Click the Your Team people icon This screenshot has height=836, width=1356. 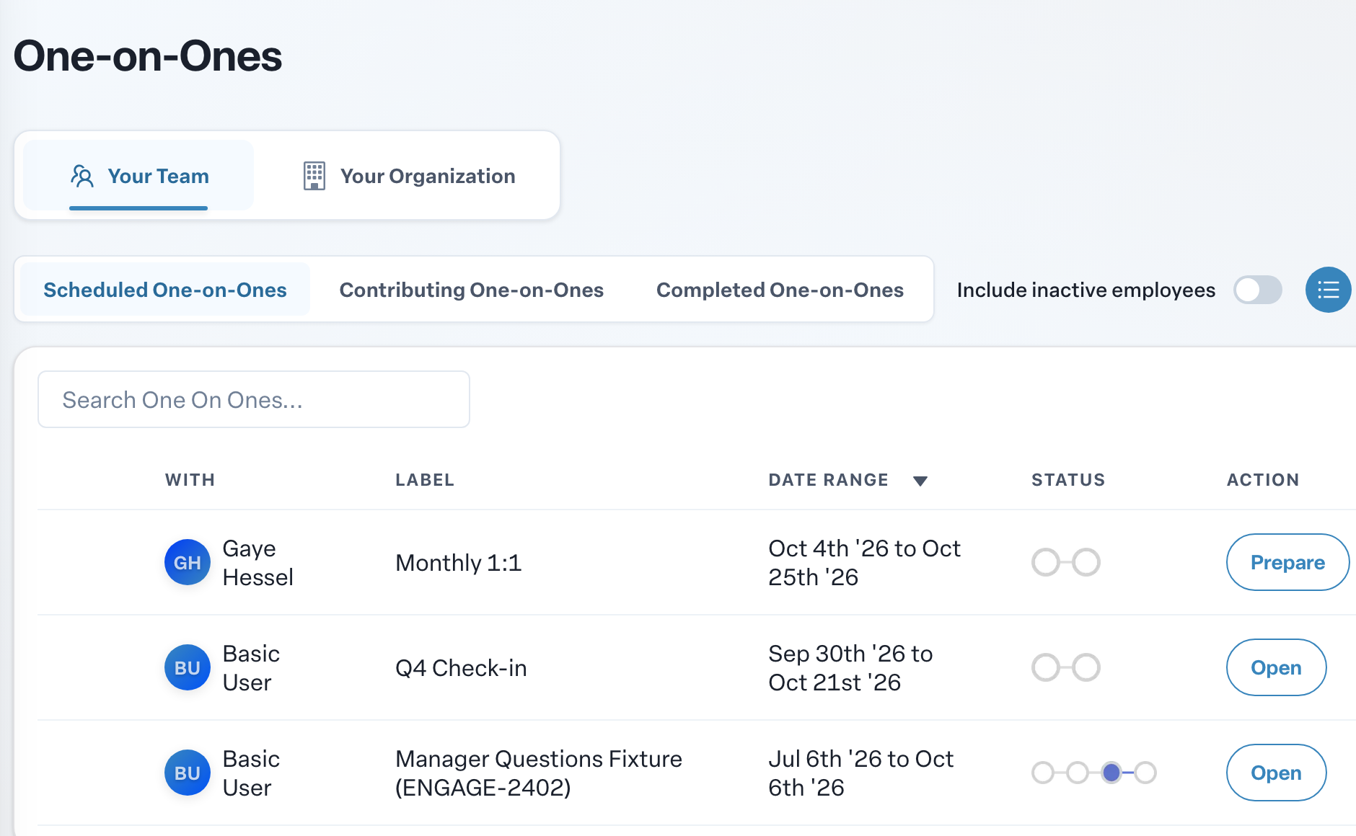(82, 176)
